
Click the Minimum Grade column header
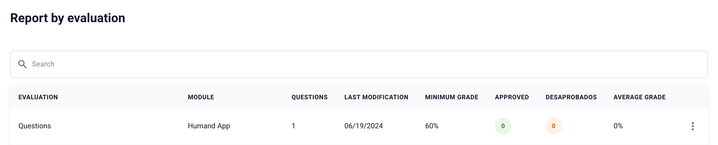point(451,97)
